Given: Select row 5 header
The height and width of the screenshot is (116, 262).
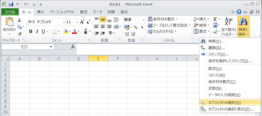Looking at the screenshot, I should click(x=6, y=85).
